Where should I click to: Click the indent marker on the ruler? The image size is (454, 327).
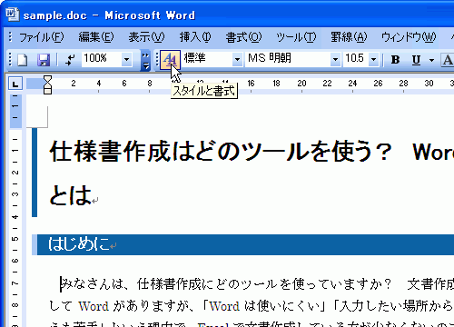[47, 84]
